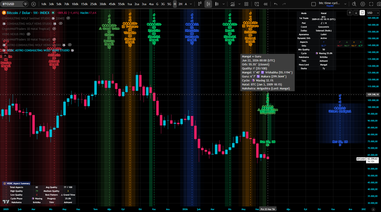Click the TradingView logo bottom left
The width and height of the screenshot is (381, 212).
pyautogui.click(x=6, y=202)
